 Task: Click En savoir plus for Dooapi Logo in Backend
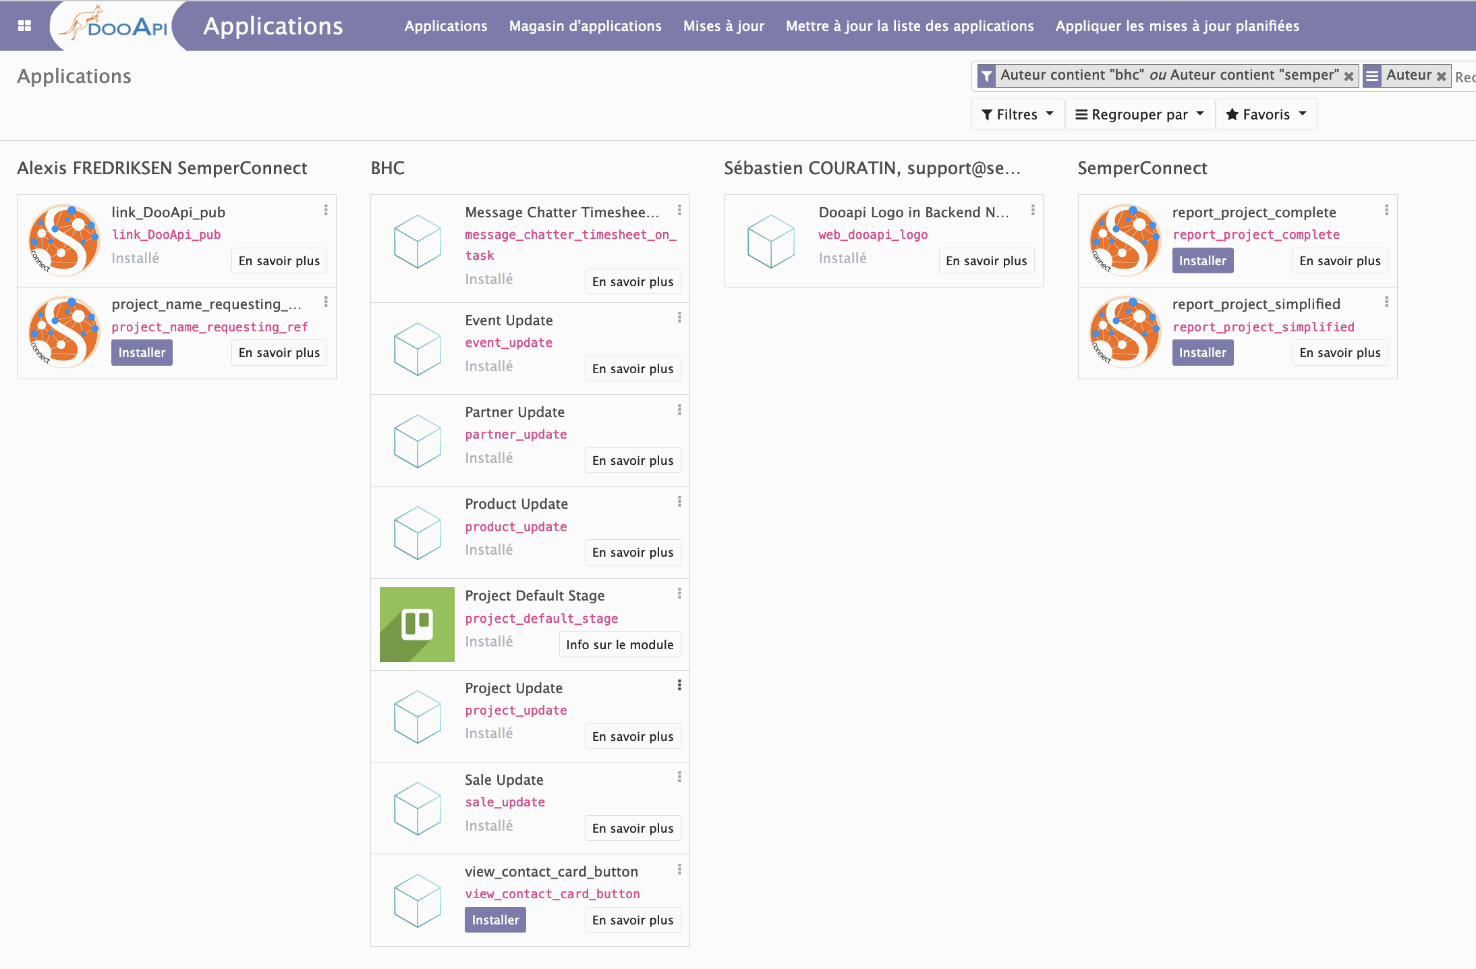pyautogui.click(x=986, y=260)
